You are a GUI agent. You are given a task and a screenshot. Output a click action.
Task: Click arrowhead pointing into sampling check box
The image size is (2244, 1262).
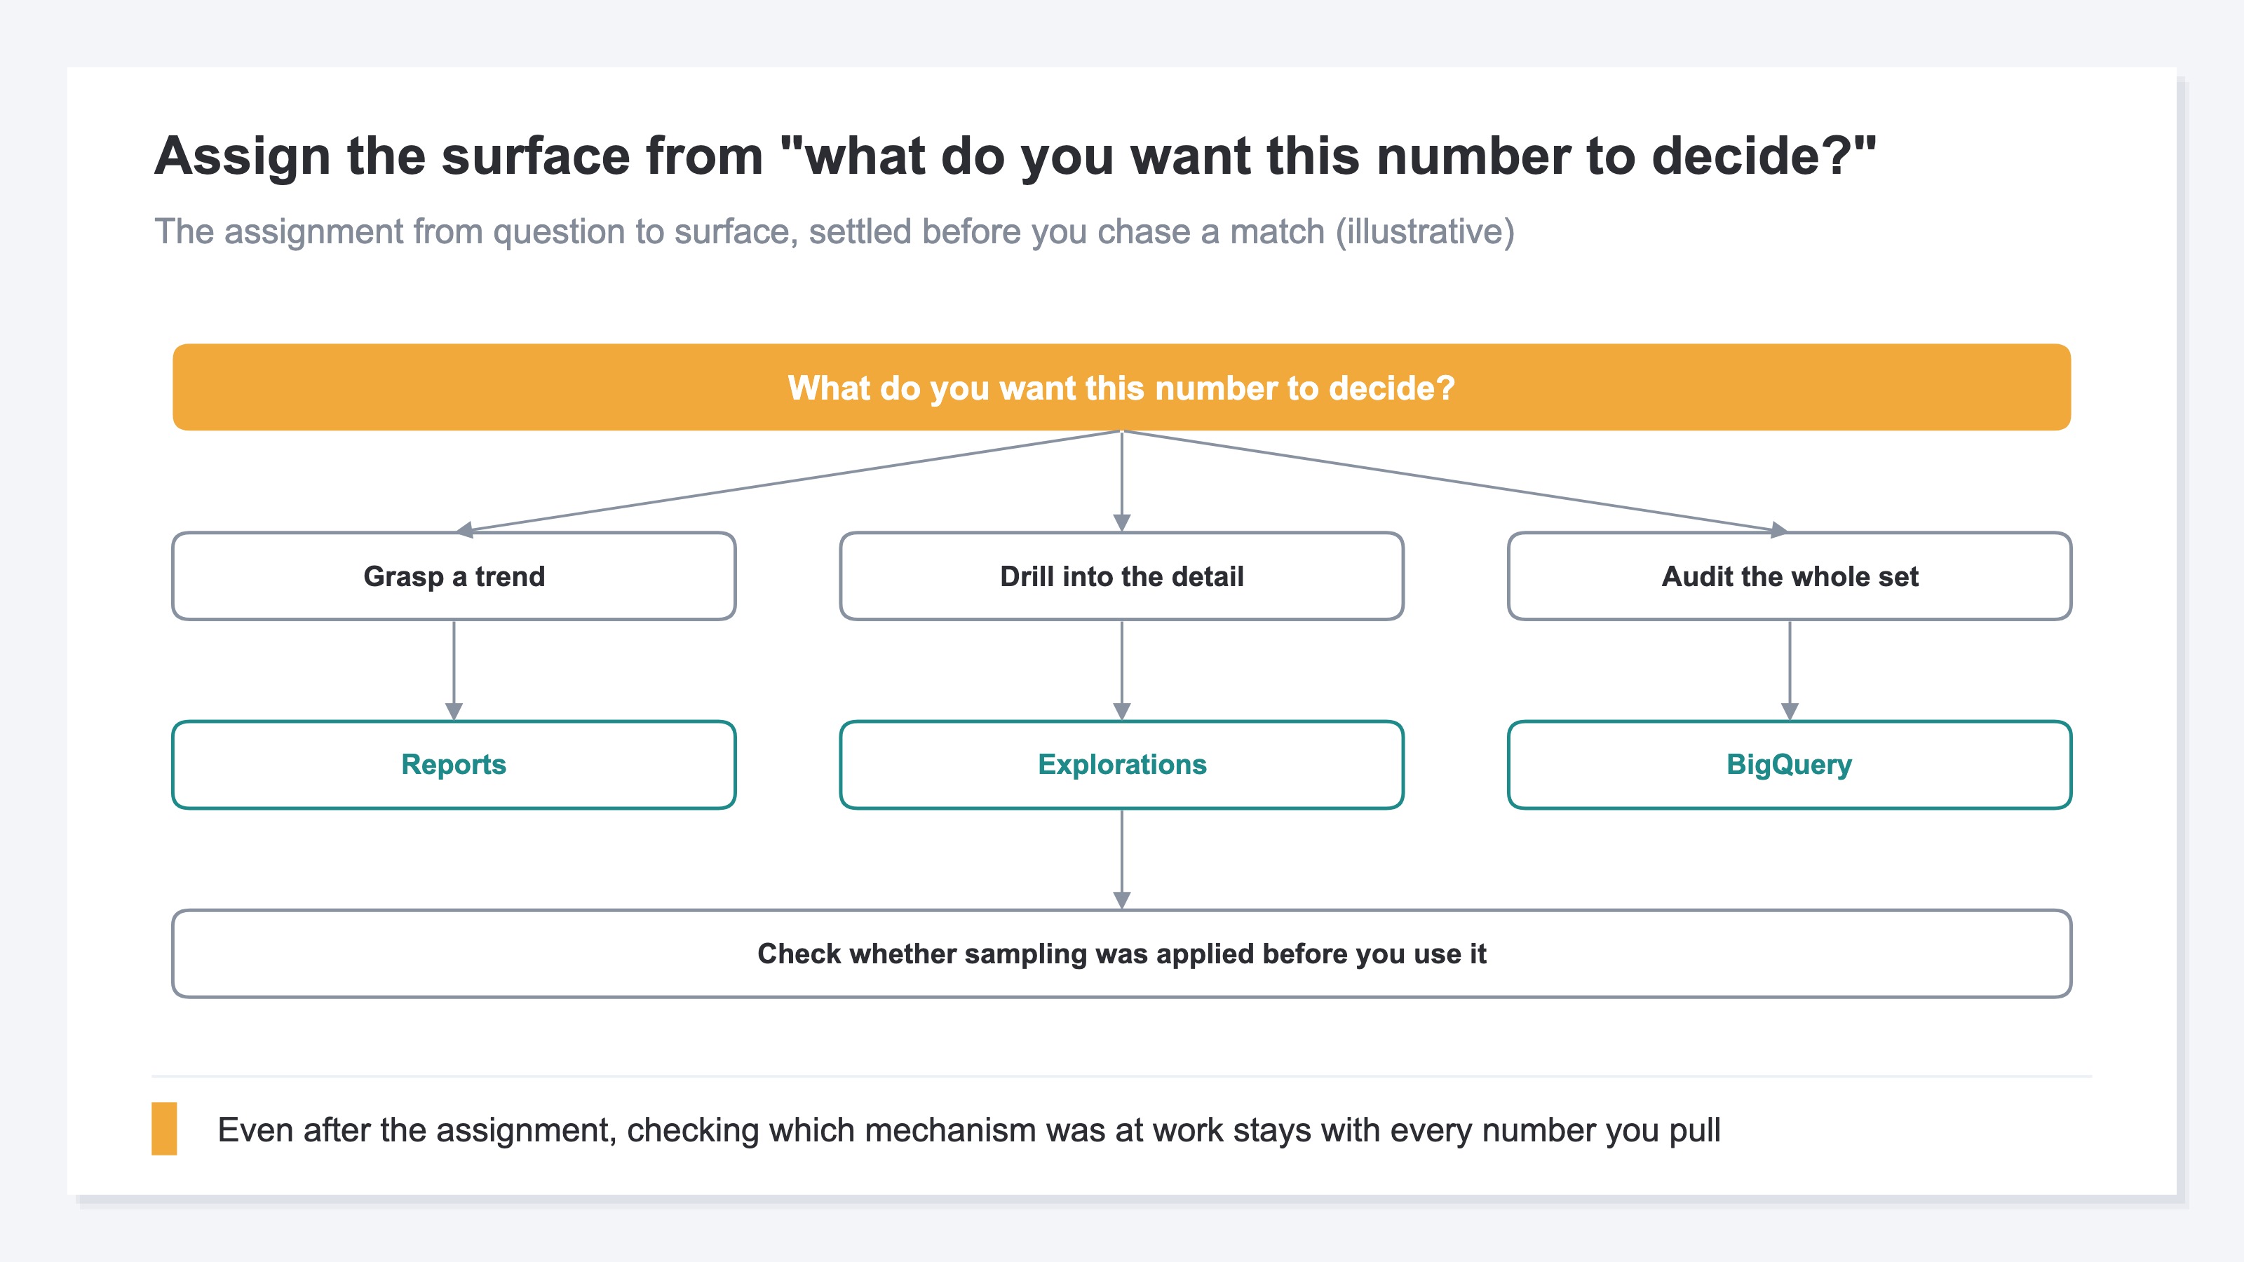pyautogui.click(x=1122, y=900)
